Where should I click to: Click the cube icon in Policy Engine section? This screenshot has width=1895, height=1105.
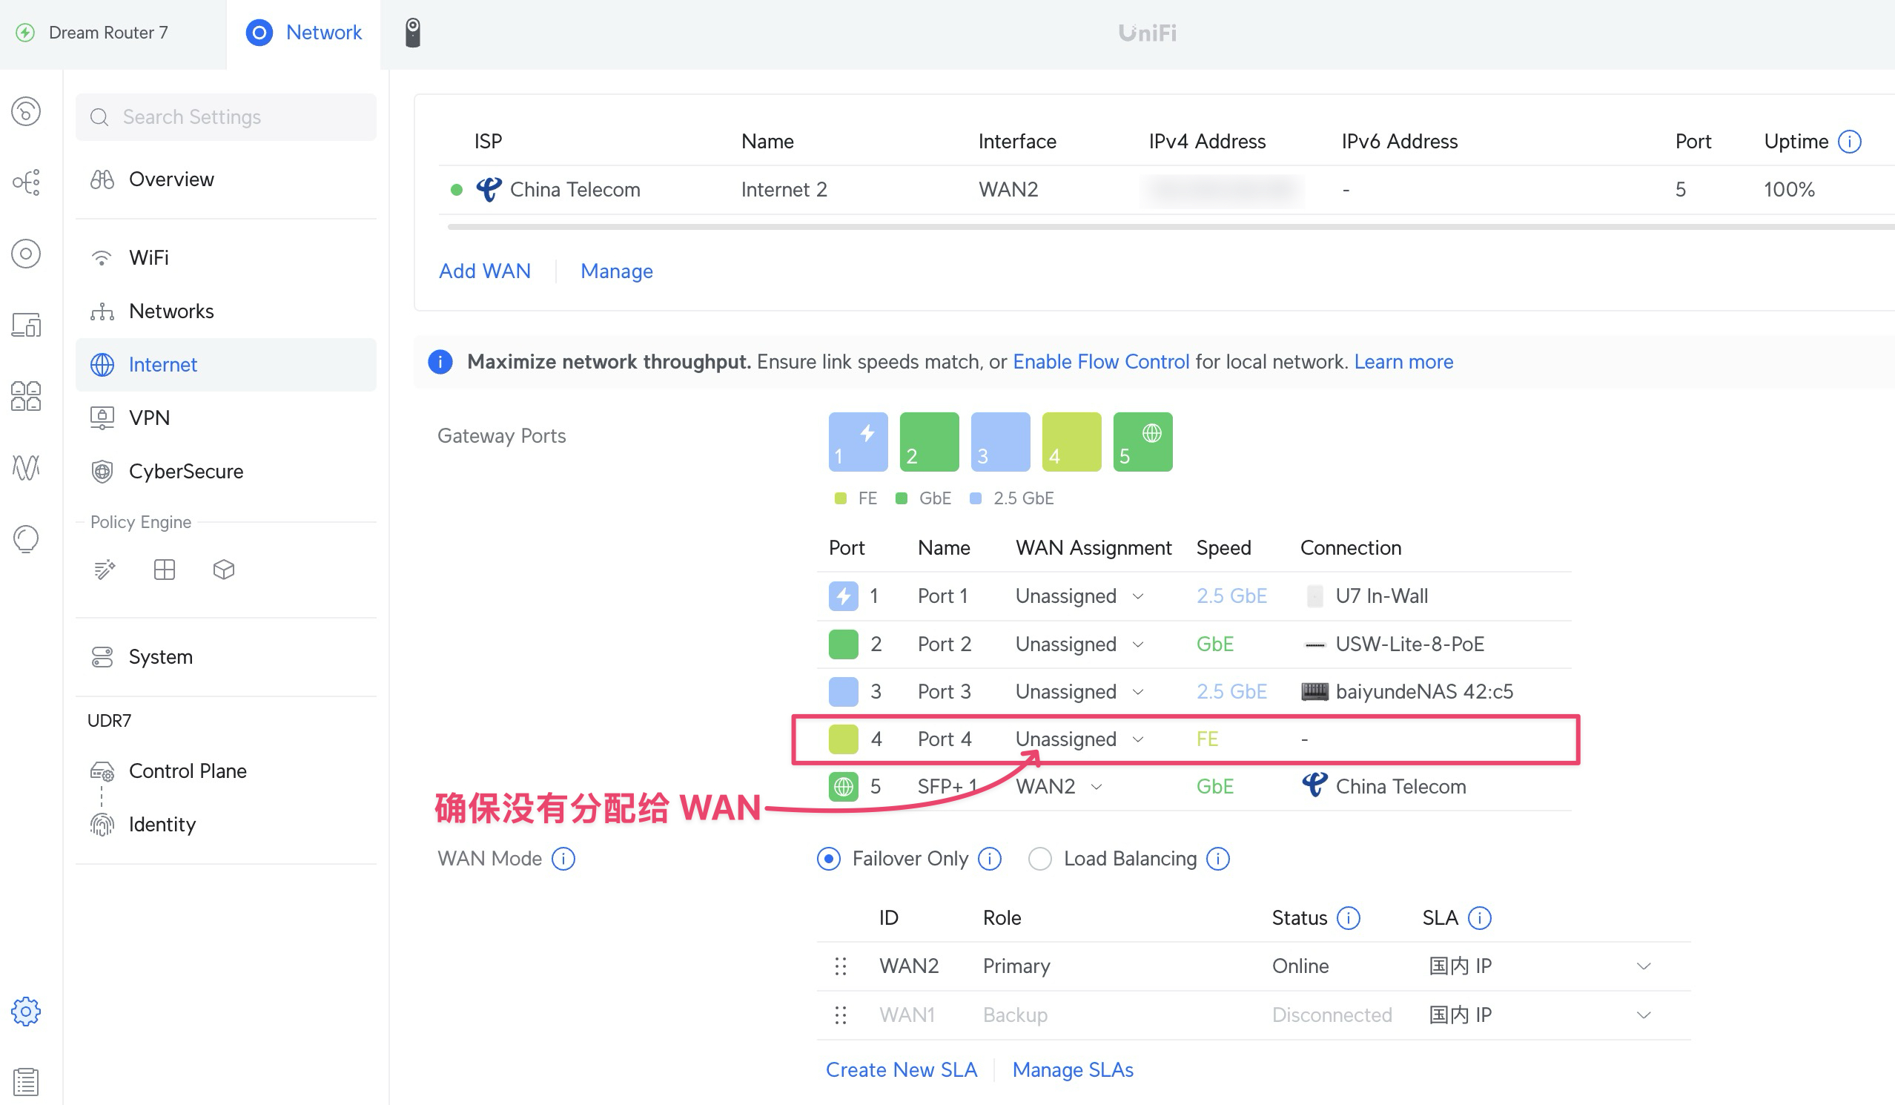click(223, 570)
